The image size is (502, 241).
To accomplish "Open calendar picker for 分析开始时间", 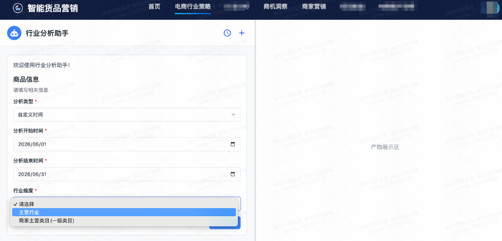I will [x=233, y=144].
